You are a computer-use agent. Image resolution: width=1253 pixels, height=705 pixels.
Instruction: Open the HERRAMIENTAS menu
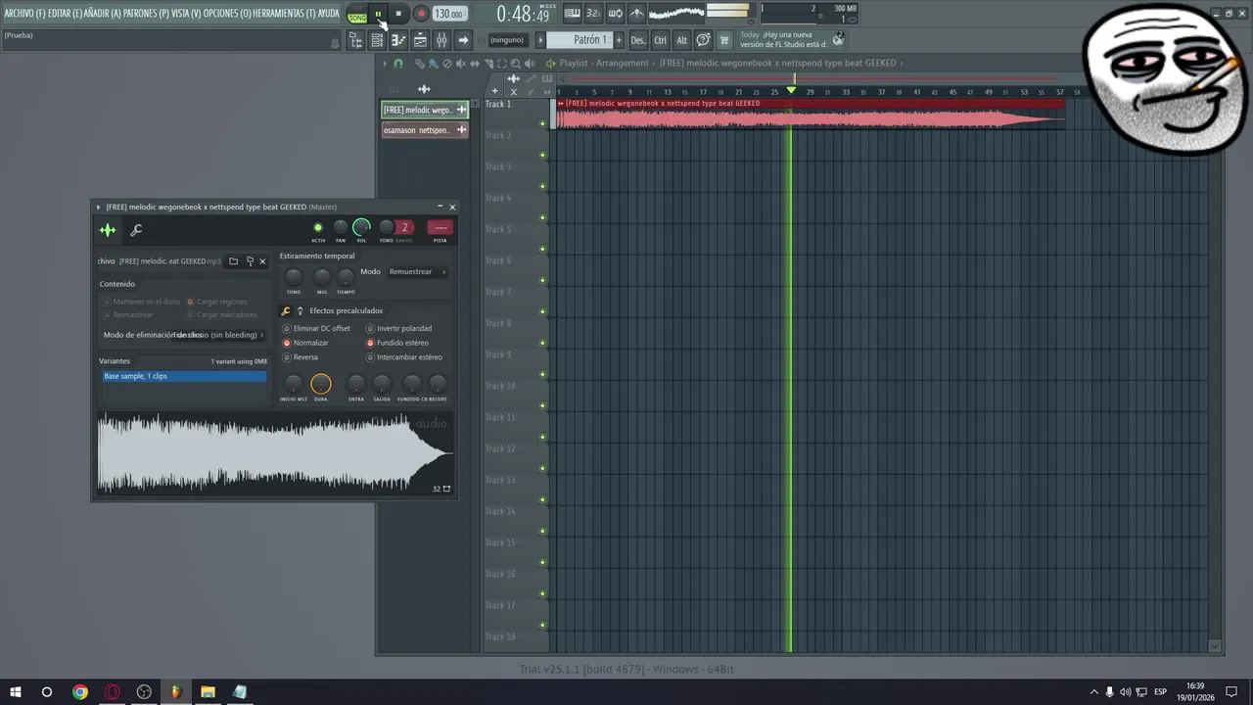284,14
